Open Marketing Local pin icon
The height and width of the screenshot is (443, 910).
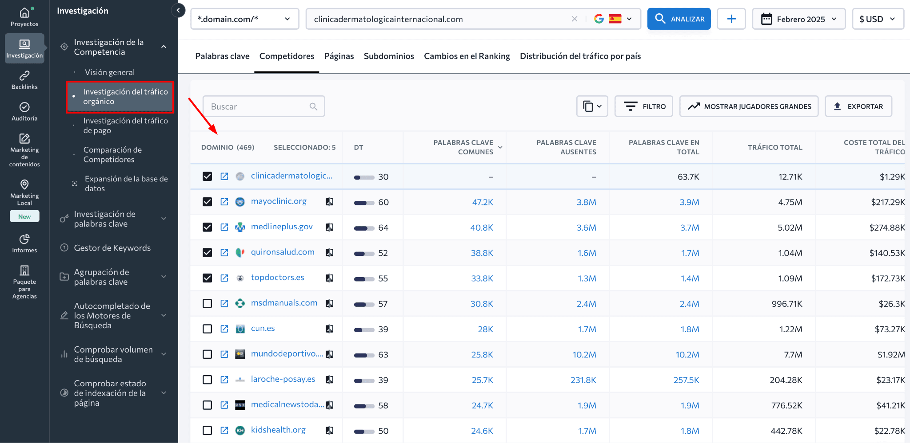click(x=24, y=184)
